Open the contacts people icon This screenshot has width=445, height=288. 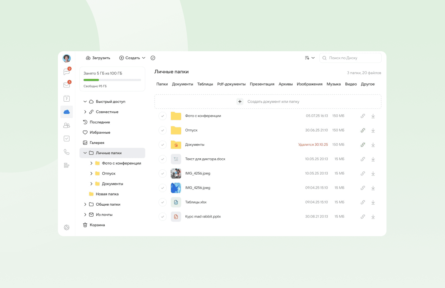pos(66,125)
